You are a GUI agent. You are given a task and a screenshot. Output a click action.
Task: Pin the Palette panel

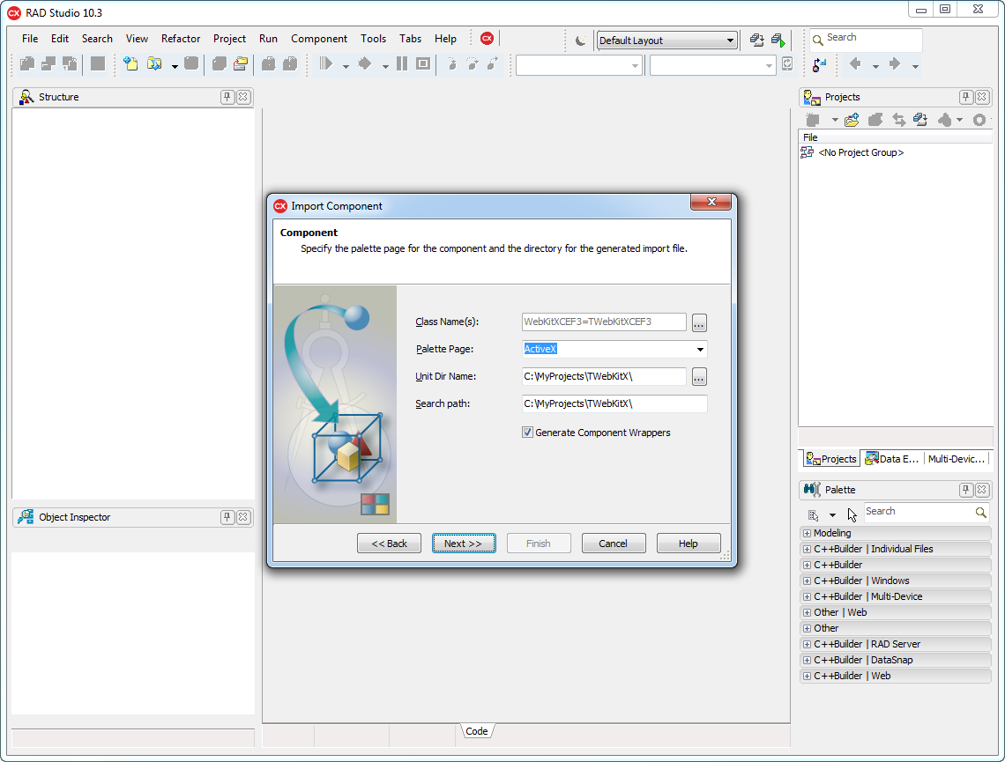pos(966,490)
